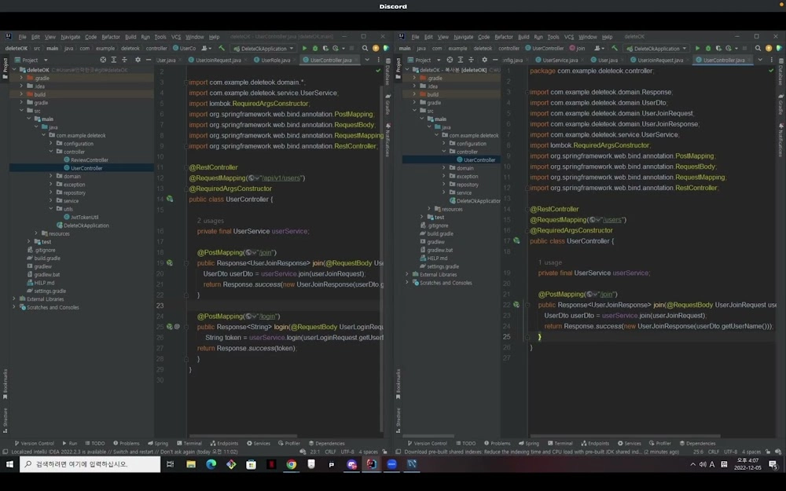786x491 pixels.
Task: Open the Refactor menu in left window
Action: (111, 37)
